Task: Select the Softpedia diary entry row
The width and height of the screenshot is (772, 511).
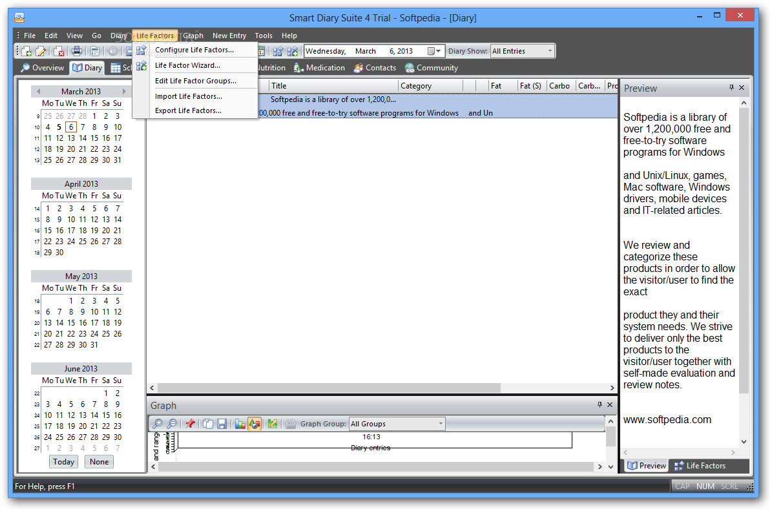Action: point(382,106)
